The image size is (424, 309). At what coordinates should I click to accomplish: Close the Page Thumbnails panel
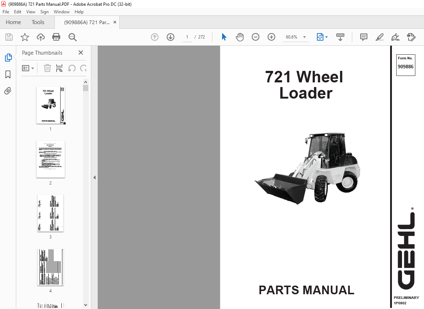[x=81, y=53]
